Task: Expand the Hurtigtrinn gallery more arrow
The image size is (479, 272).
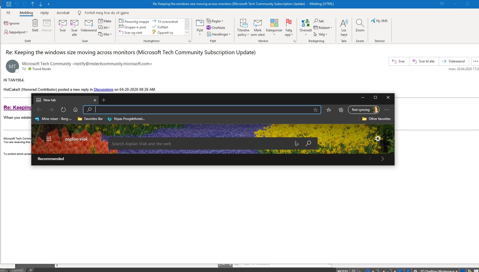Action: tap(187, 33)
